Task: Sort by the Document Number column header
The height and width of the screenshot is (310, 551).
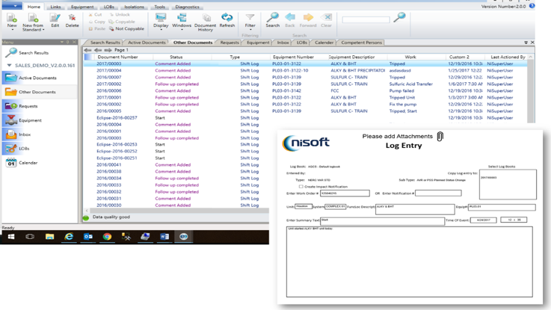Action: click(x=117, y=57)
